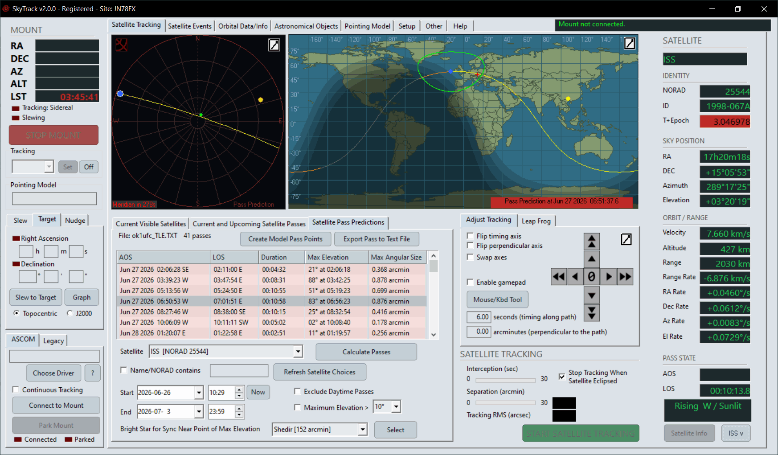Screen dimensions: 778x455
Task: Select the 06:50:53 W pass row
Action: pyautogui.click(x=271, y=301)
